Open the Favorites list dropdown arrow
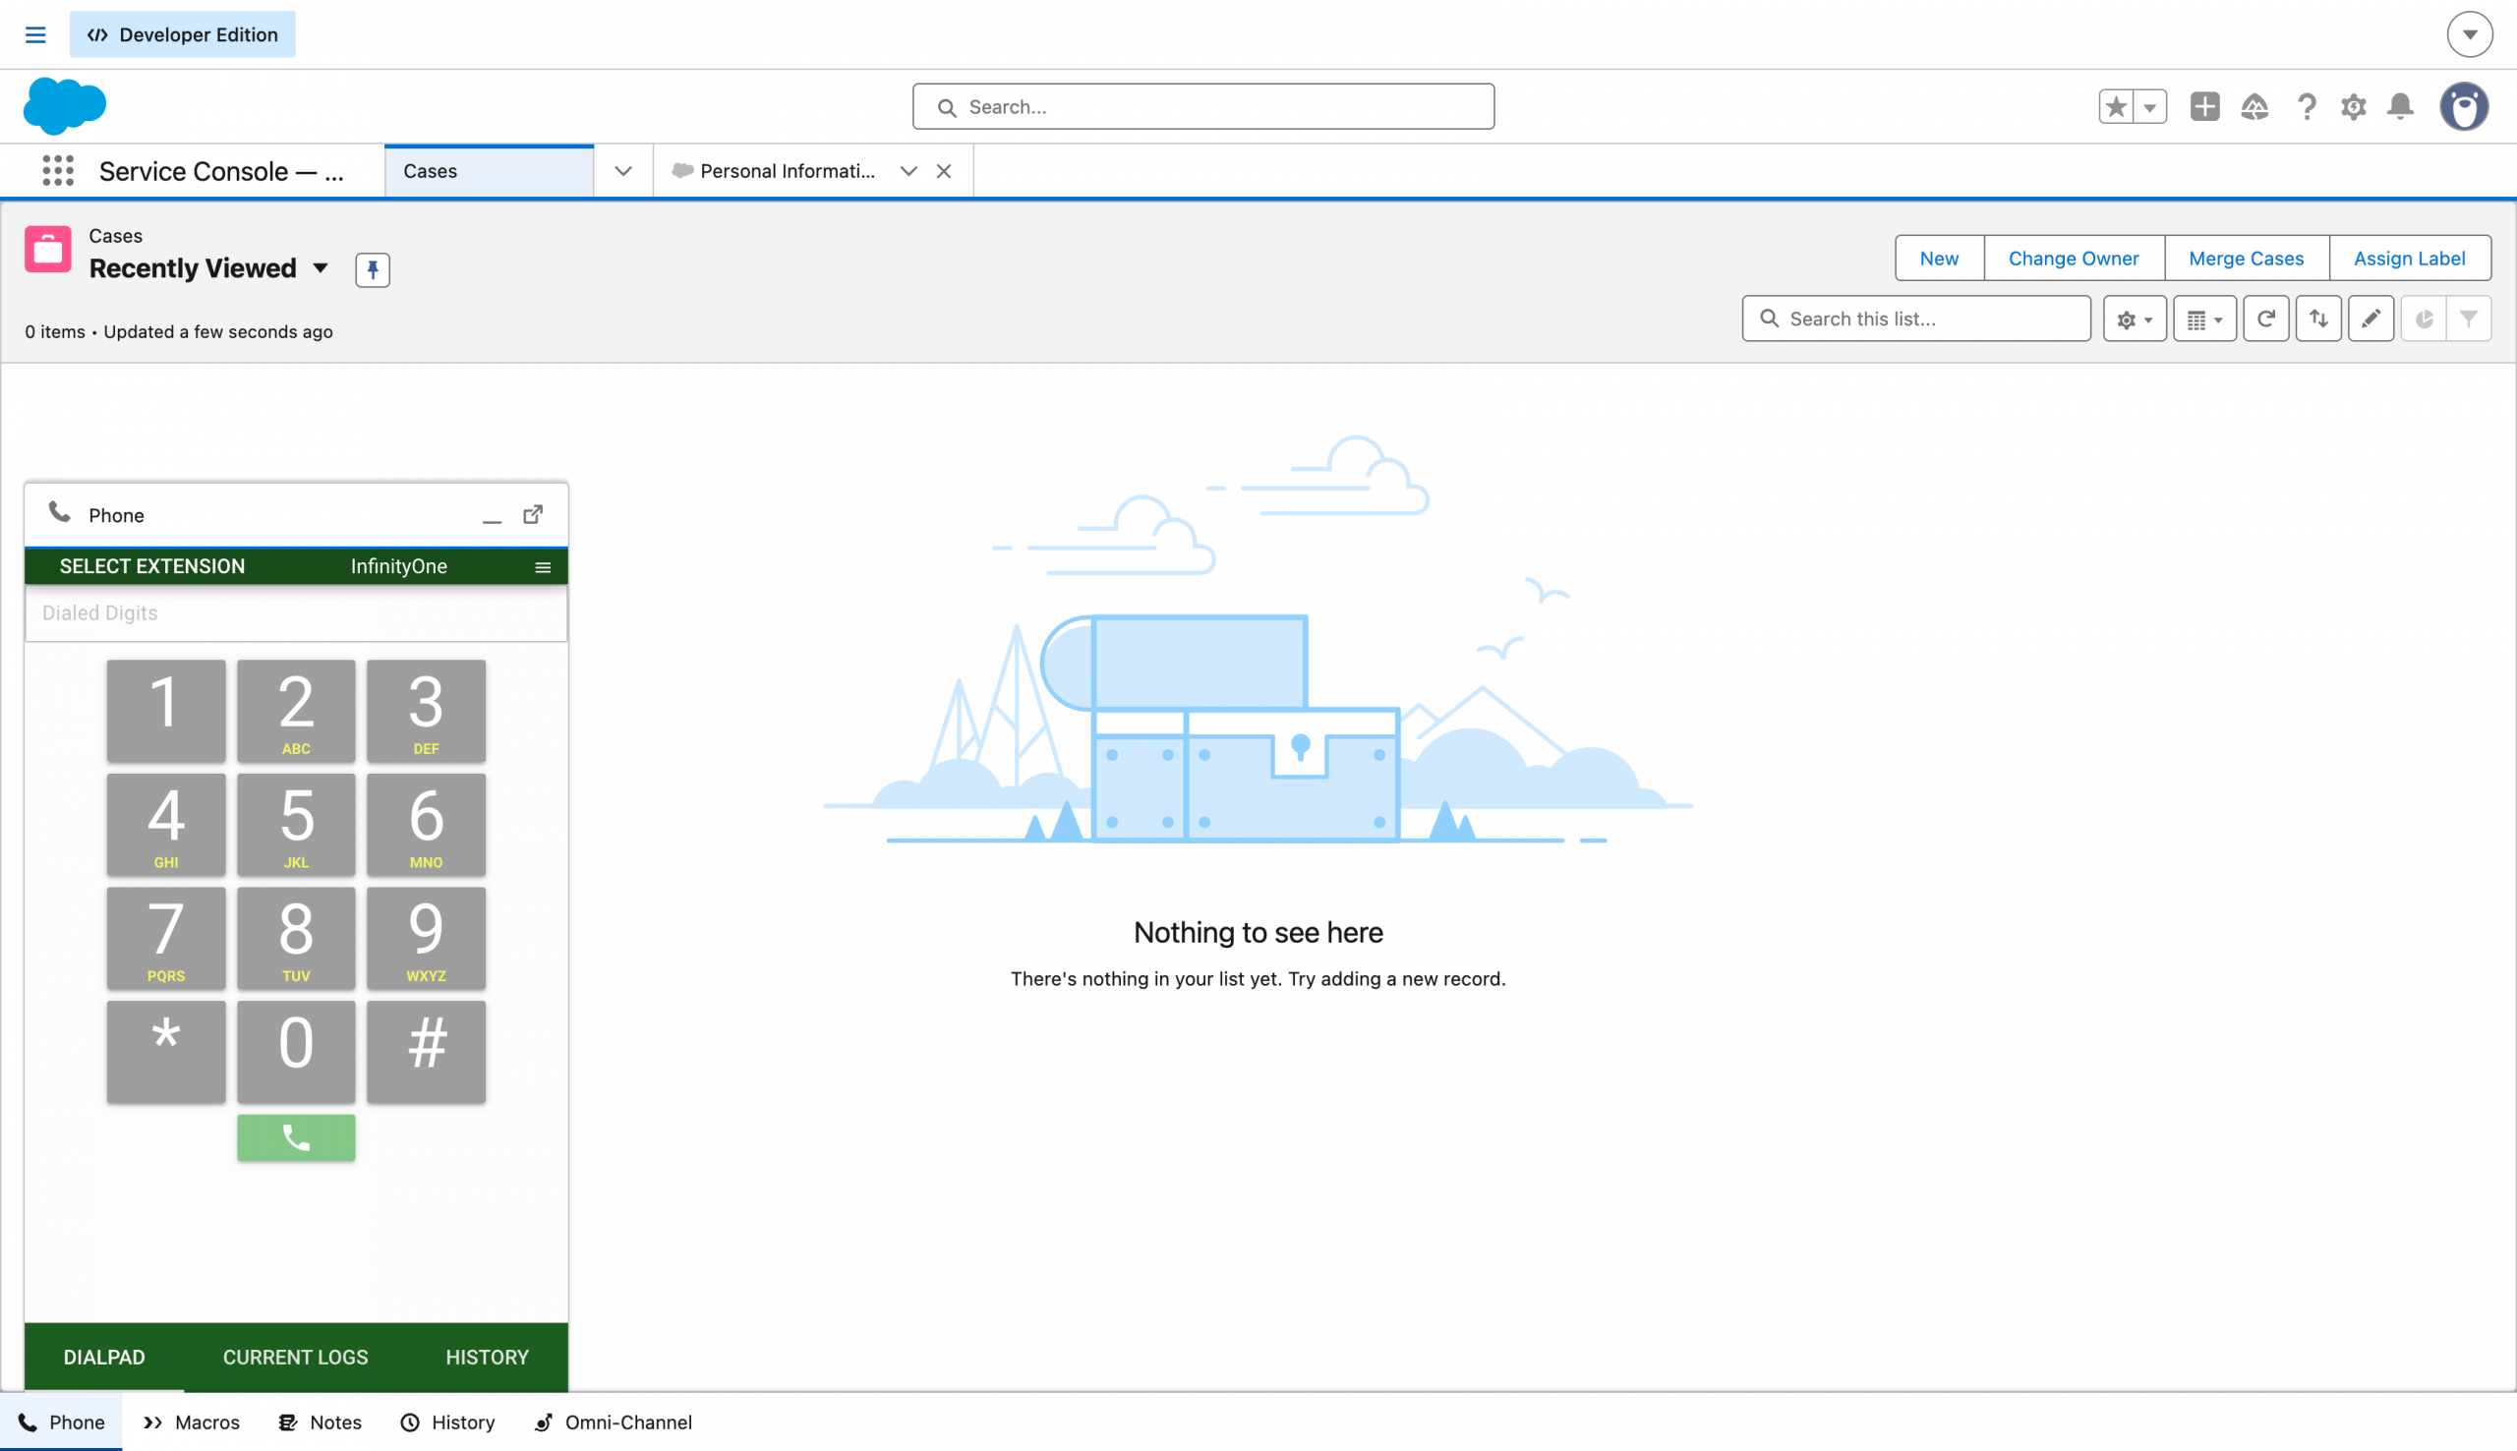2517x1451 pixels. click(x=2150, y=106)
